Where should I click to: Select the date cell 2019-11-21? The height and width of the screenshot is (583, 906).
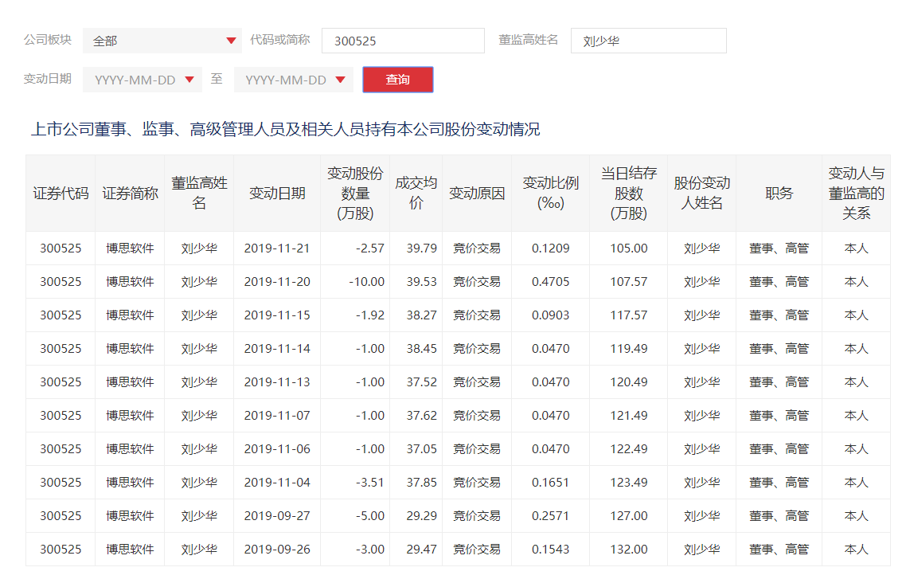[x=277, y=248]
